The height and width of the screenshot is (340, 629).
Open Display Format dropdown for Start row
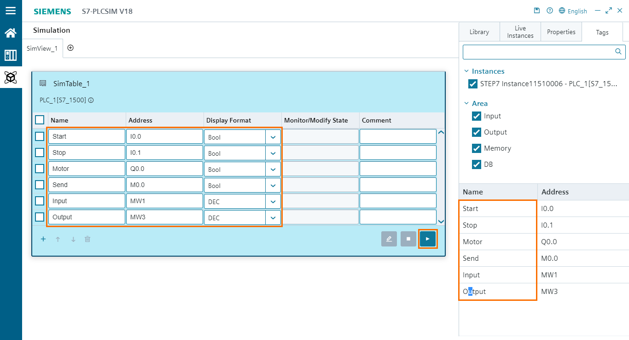pos(273,137)
